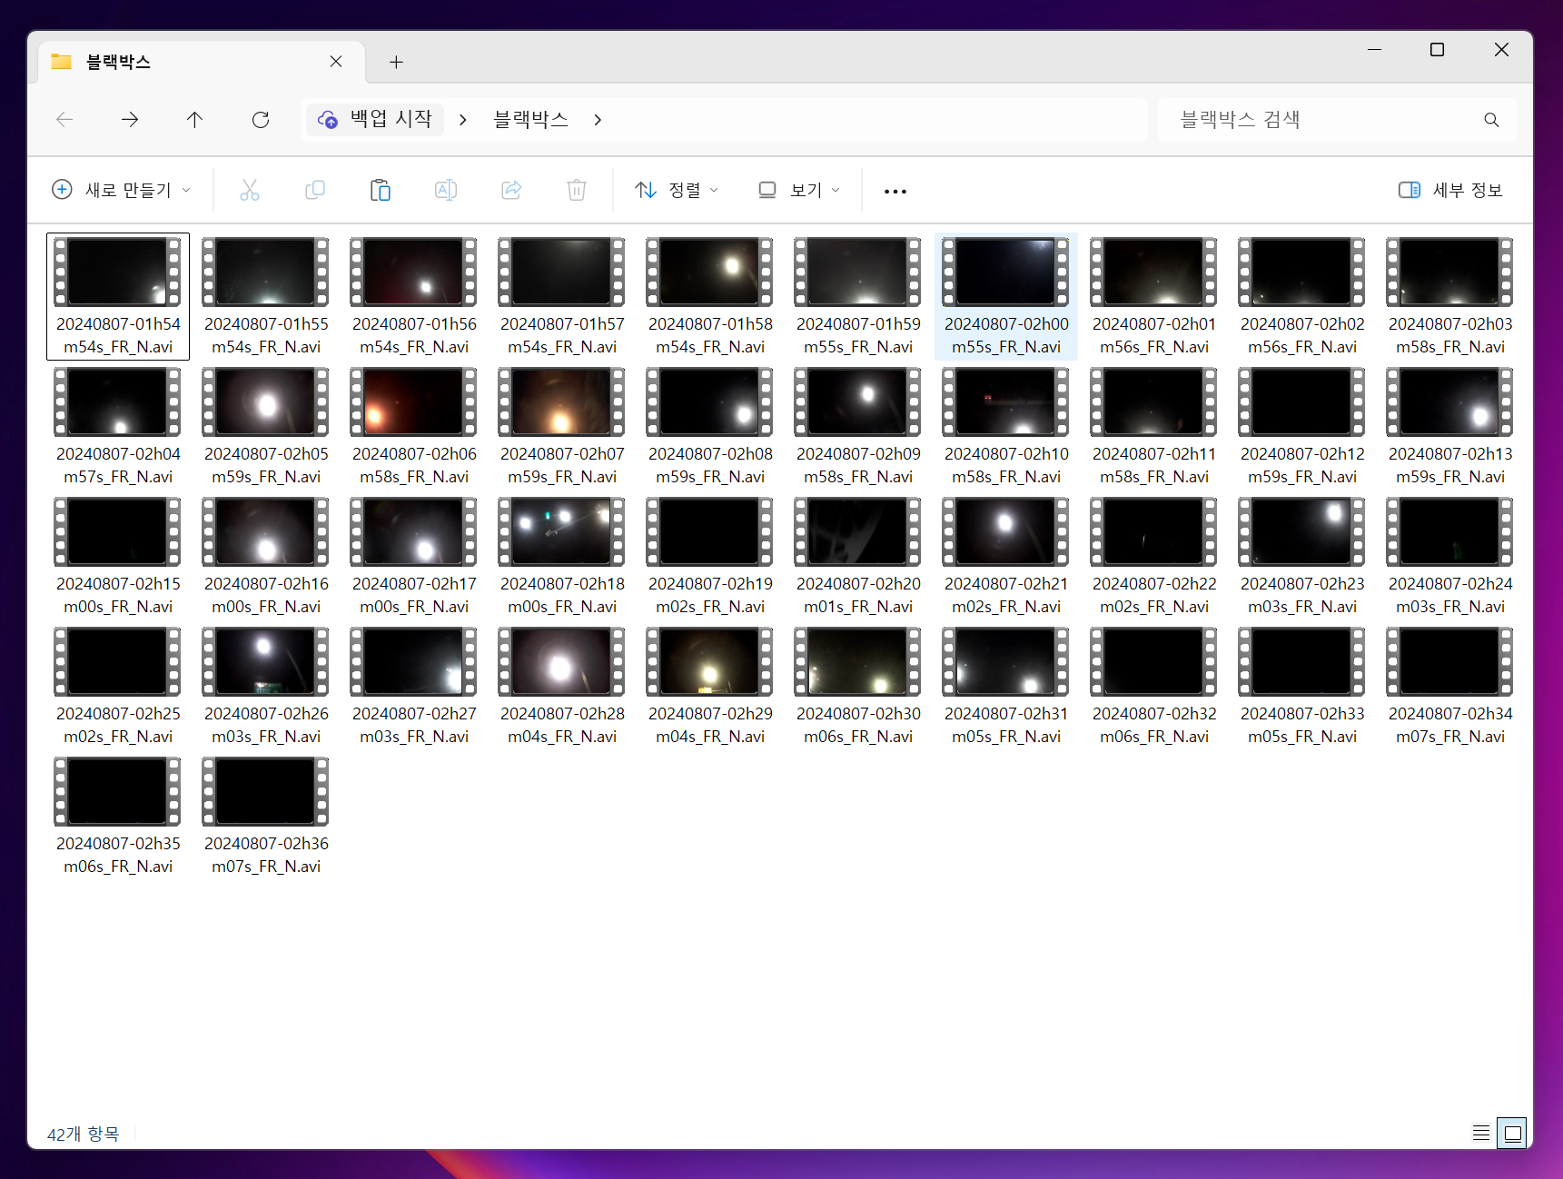Click the search magnifier icon
Screen dimensions: 1563x1179
click(1491, 120)
